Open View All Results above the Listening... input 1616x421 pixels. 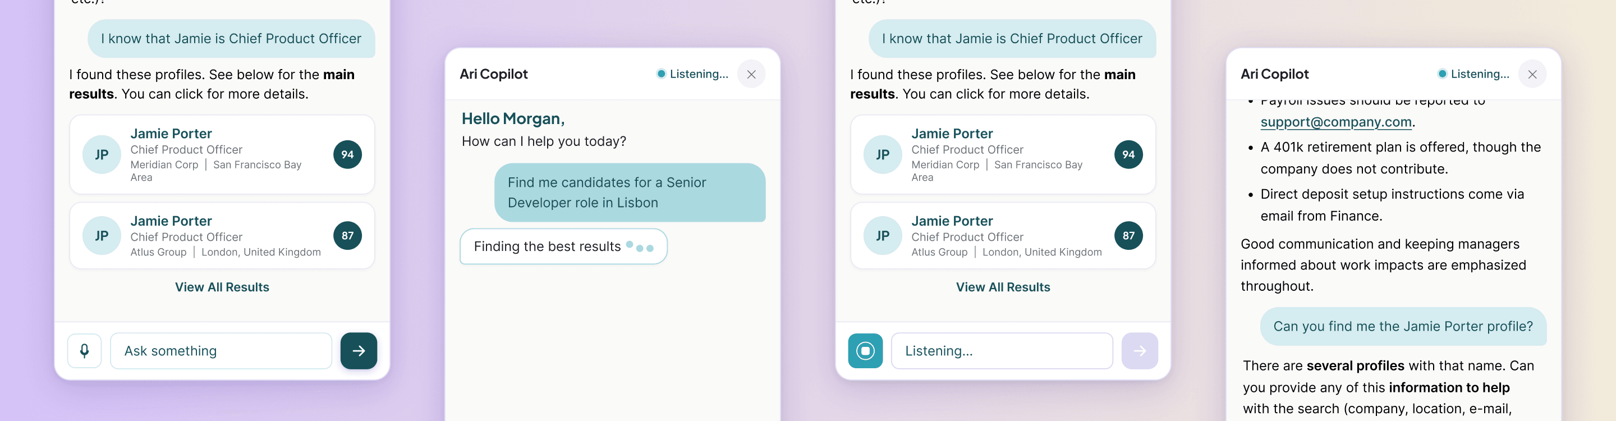coord(1003,287)
